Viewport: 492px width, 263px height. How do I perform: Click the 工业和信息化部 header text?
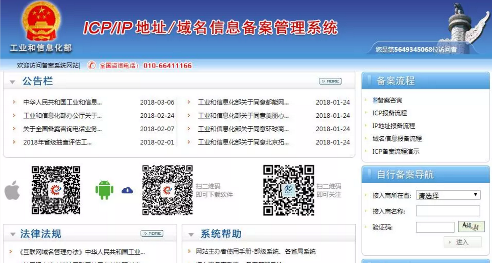[x=41, y=48]
